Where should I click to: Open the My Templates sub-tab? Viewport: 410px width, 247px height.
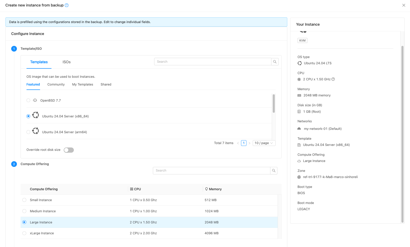83,84
